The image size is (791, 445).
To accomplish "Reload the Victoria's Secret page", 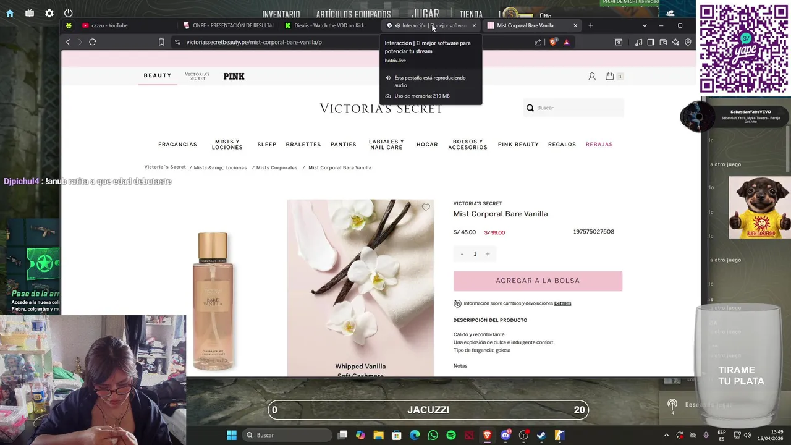I will click(93, 42).
